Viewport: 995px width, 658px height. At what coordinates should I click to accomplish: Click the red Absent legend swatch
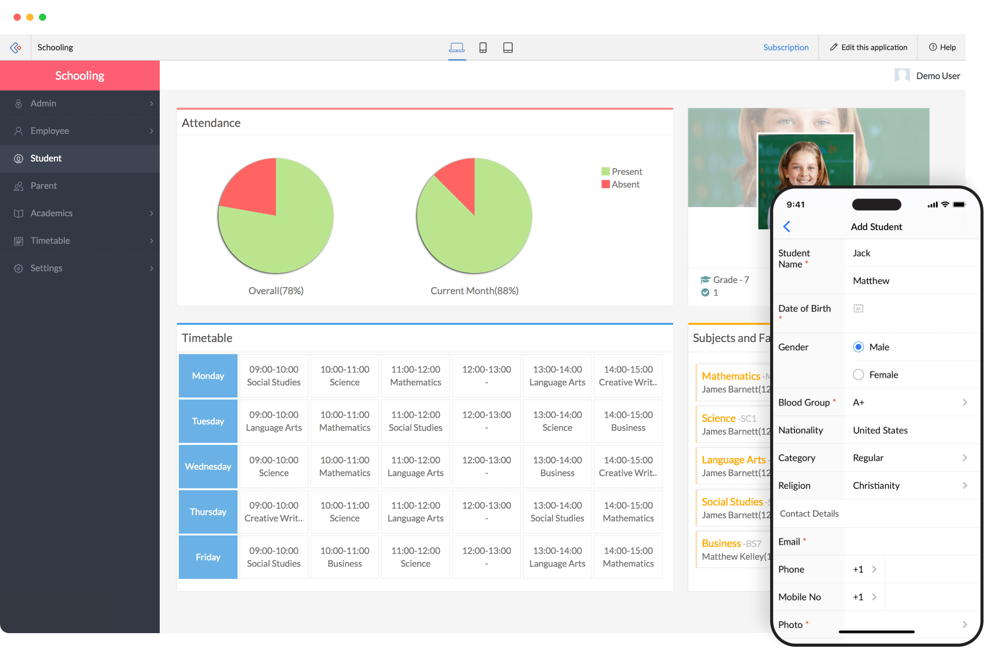tap(605, 184)
